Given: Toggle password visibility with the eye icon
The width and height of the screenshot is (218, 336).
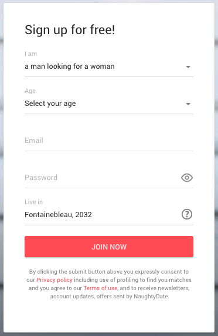Looking at the screenshot, I should click(187, 178).
